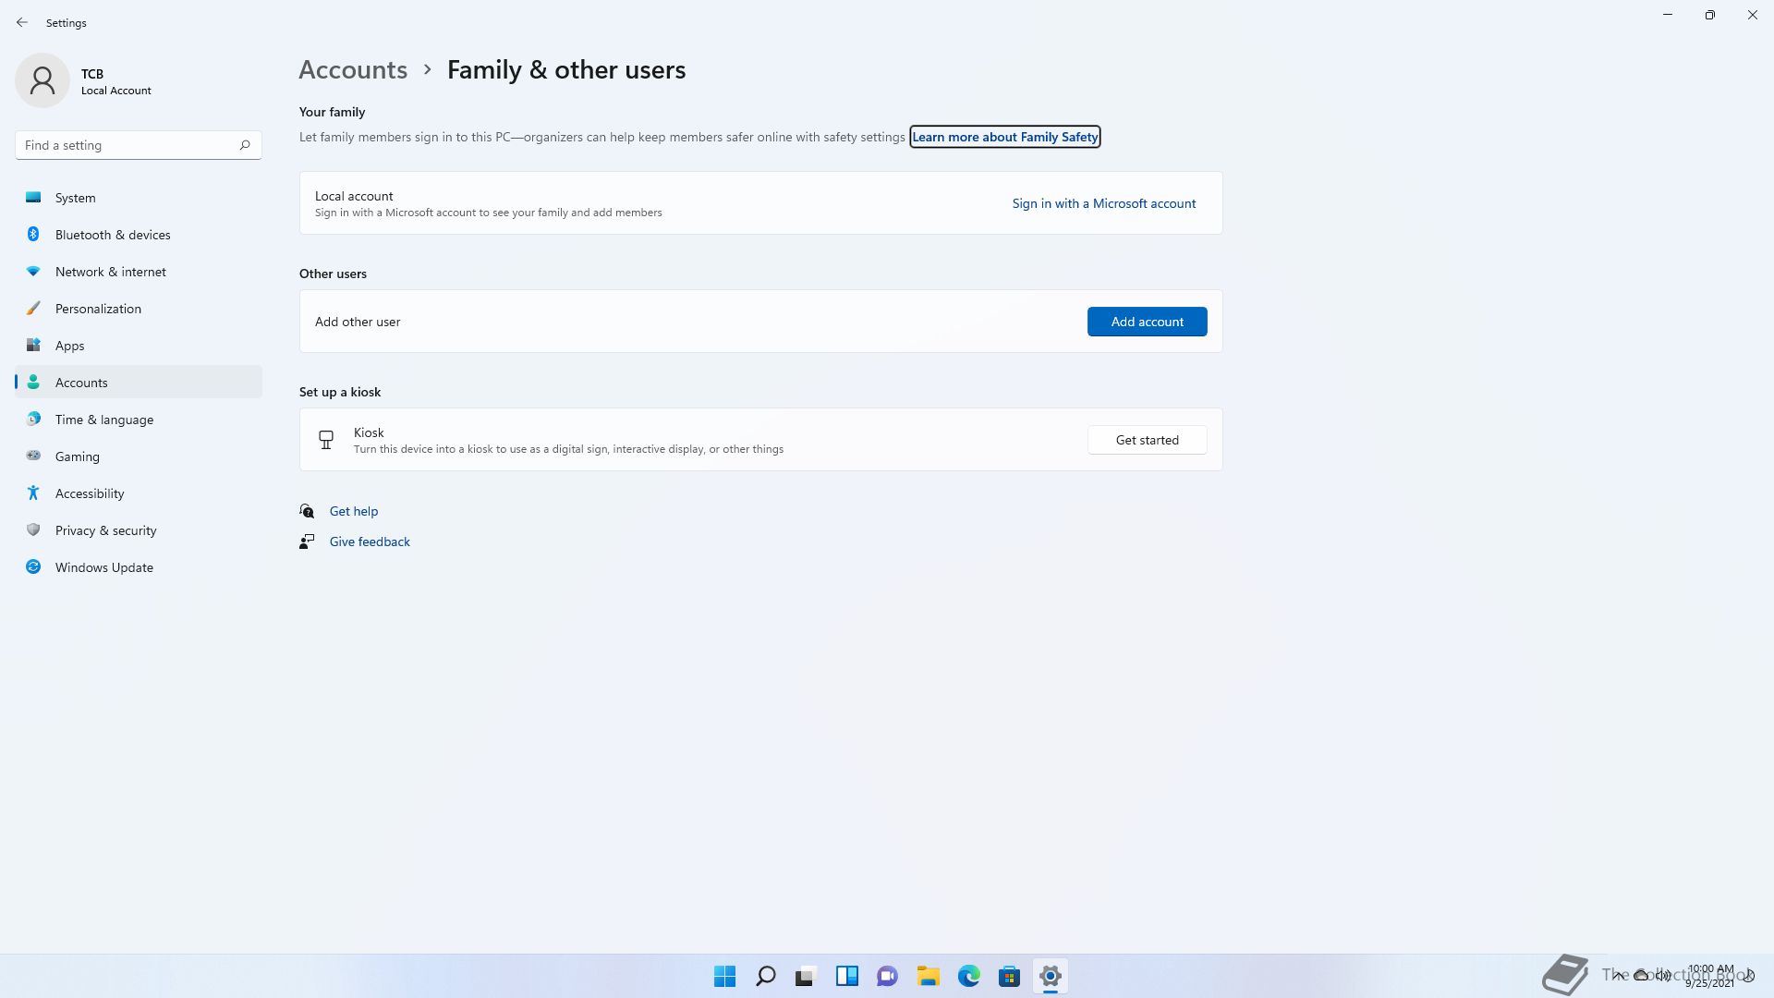Click the Kiosk display icon
This screenshot has height=998, width=1774.
(x=326, y=440)
